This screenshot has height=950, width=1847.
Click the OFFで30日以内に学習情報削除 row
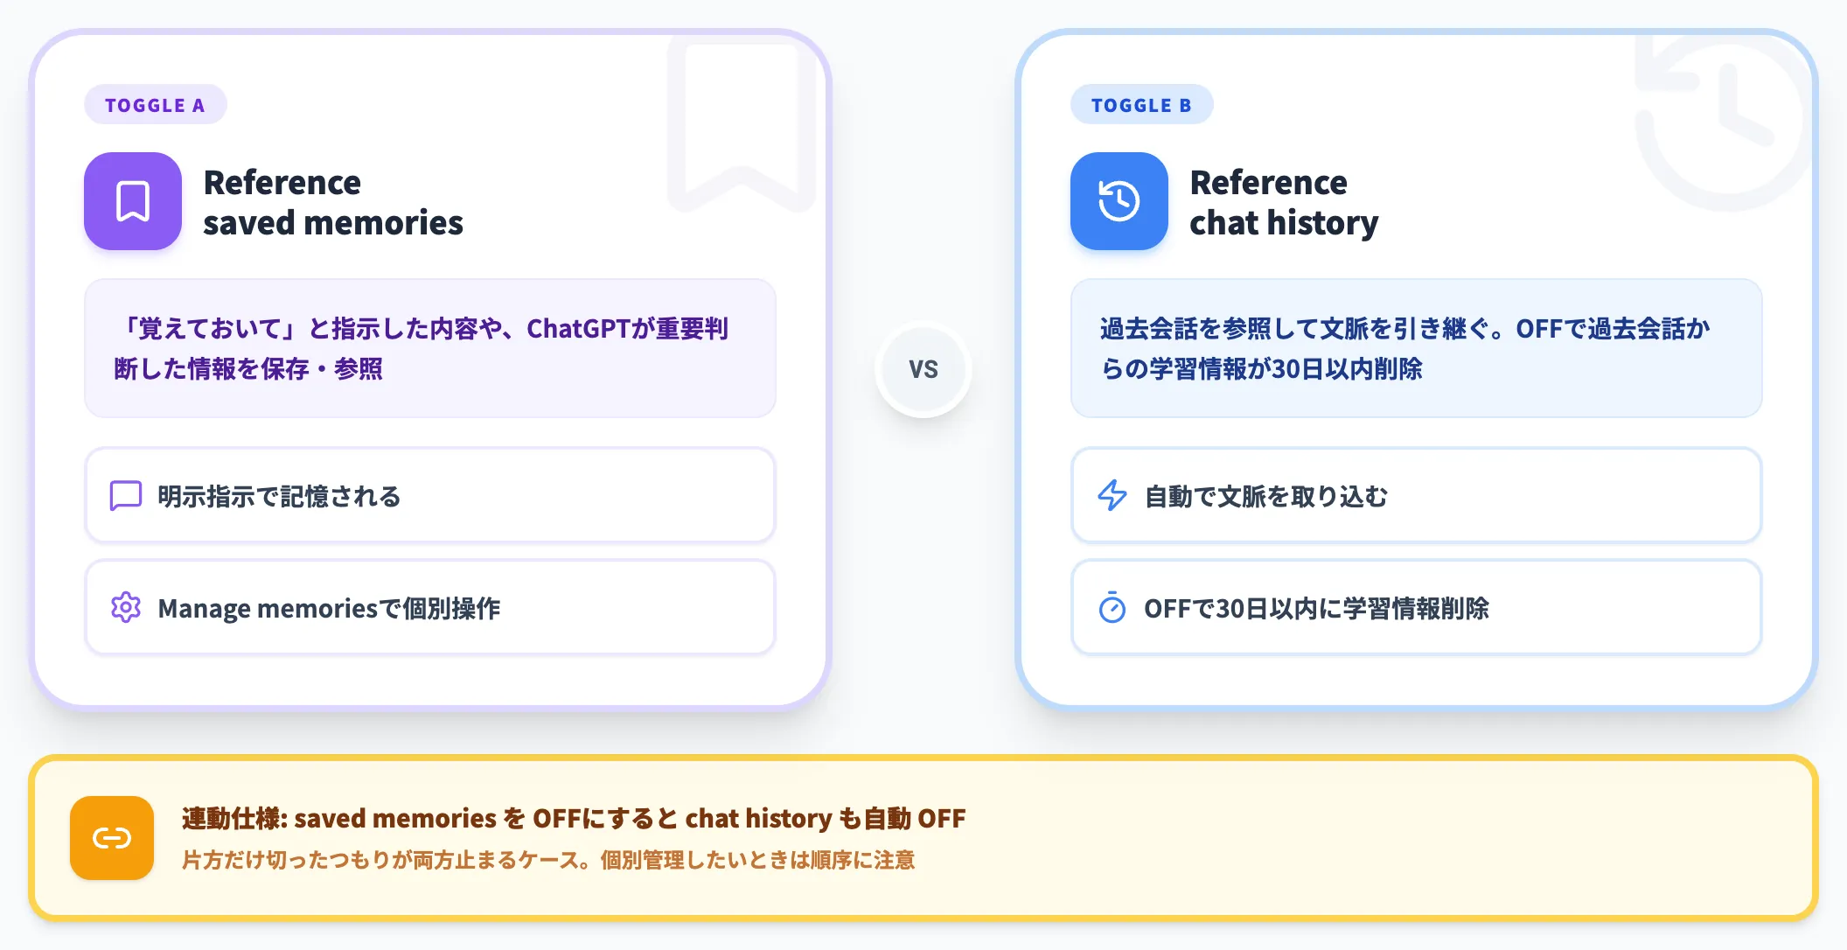(1417, 607)
